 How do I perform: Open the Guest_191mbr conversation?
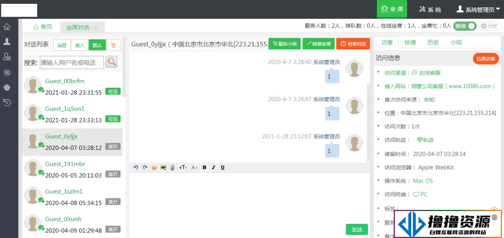tap(72, 169)
